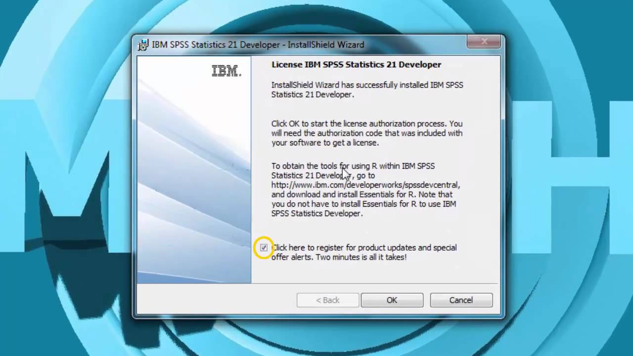Click the "Click OK to start the license authorization" paragraph
The image size is (633, 356).
tap(367, 133)
